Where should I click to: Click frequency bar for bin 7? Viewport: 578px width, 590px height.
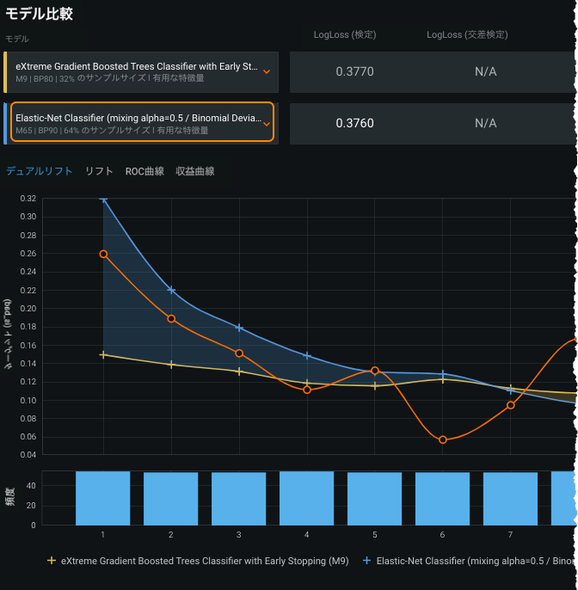pyautogui.click(x=510, y=499)
